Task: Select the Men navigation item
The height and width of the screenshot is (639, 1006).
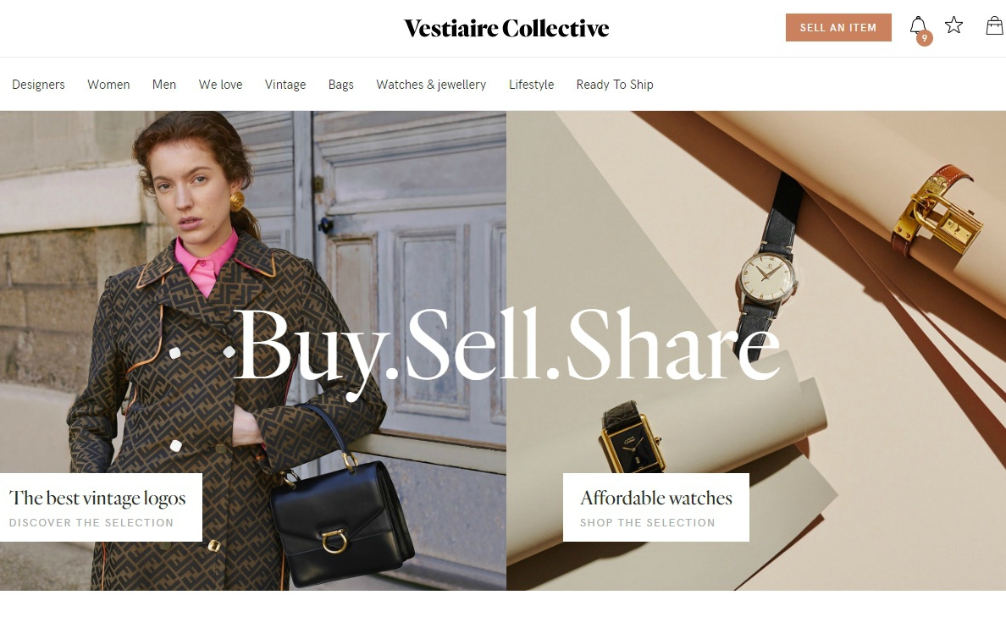Action: pos(164,85)
